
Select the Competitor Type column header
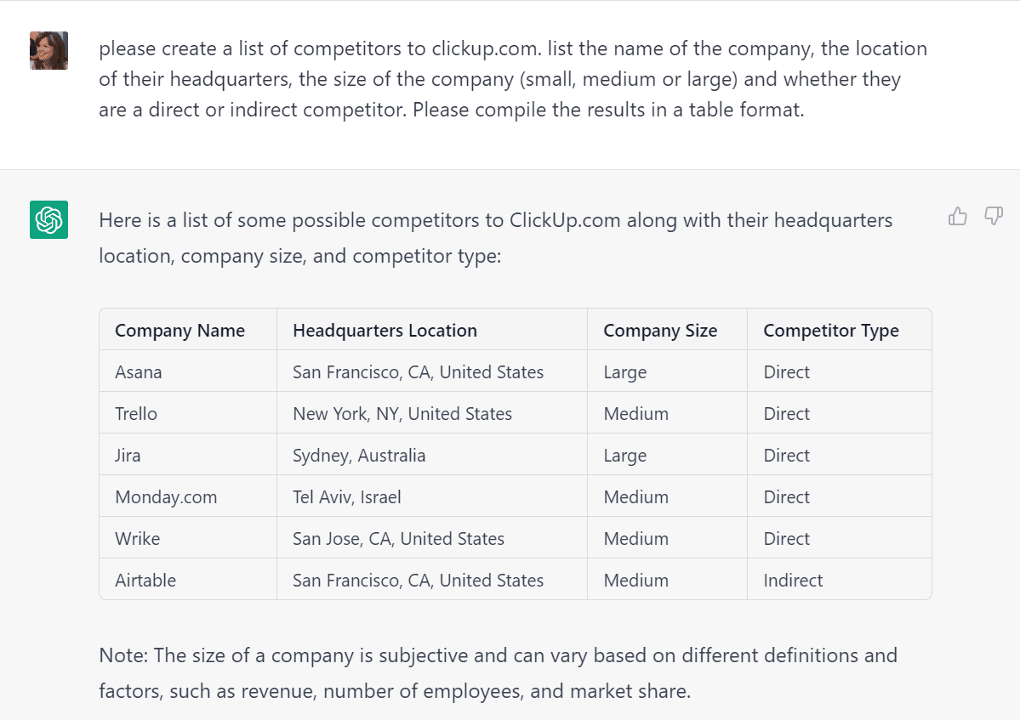coord(829,330)
